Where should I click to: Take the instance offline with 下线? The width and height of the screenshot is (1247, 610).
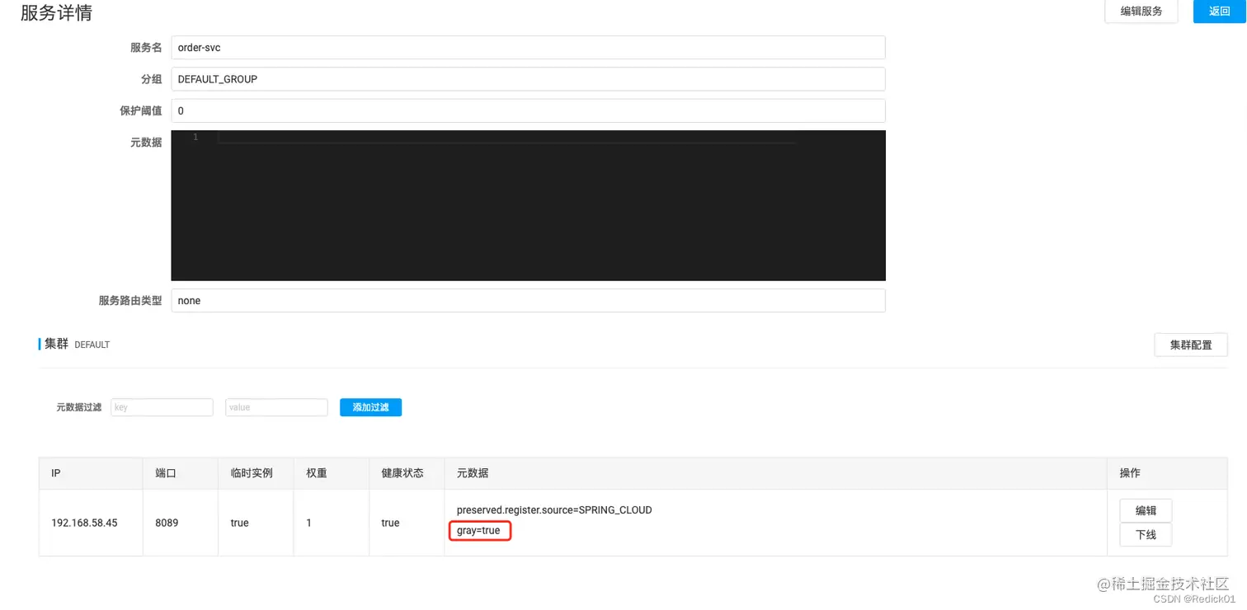[x=1146, y=534]
